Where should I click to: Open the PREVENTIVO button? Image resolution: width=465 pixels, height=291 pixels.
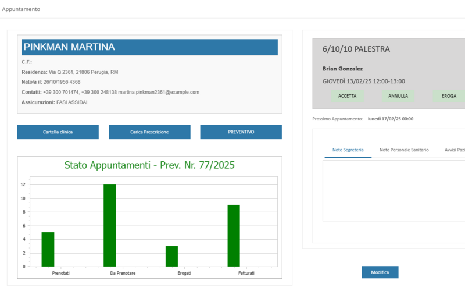pos(241,132)
